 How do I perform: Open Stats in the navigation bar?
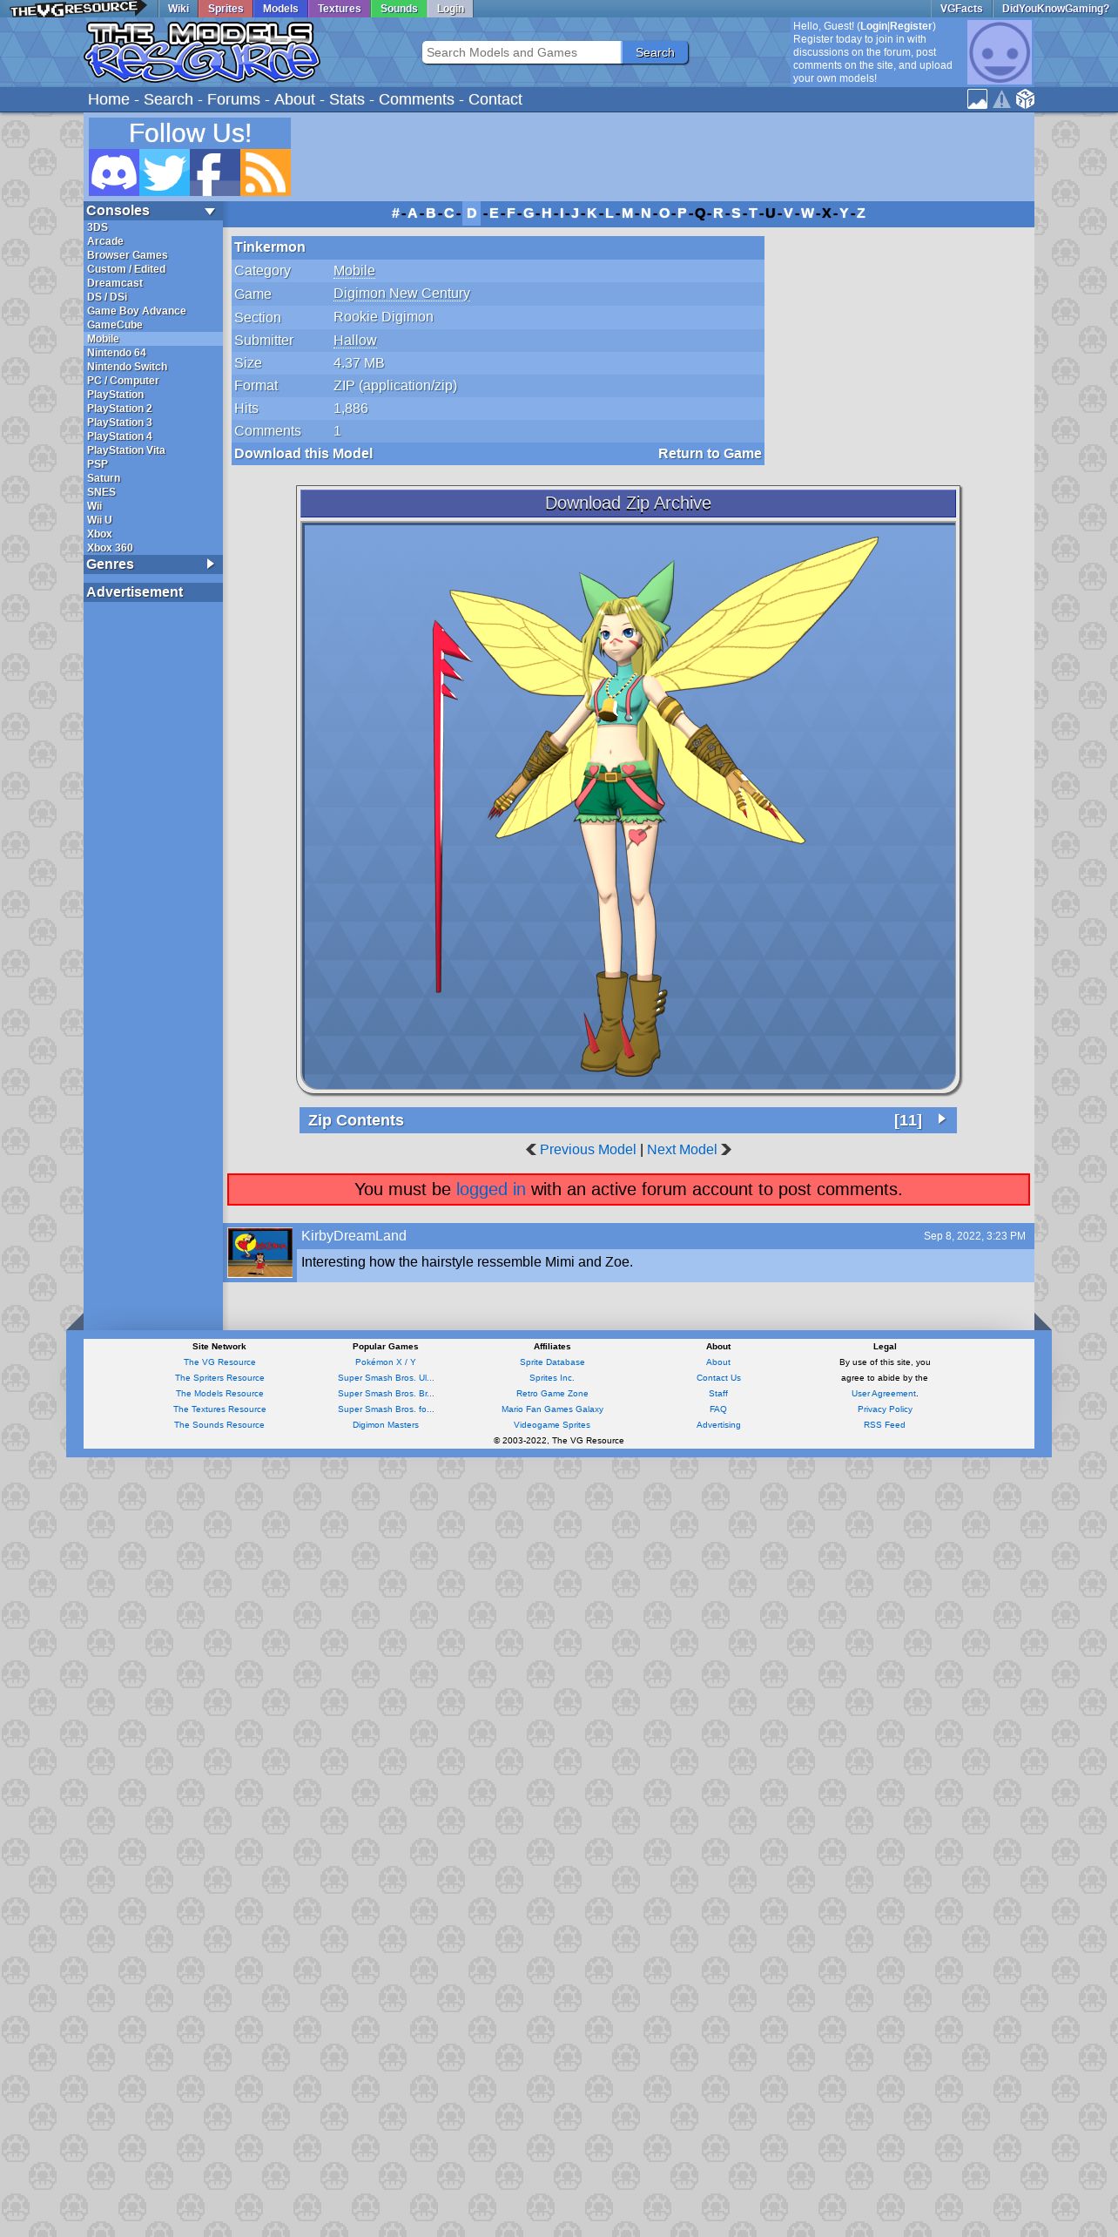(347, 99)
